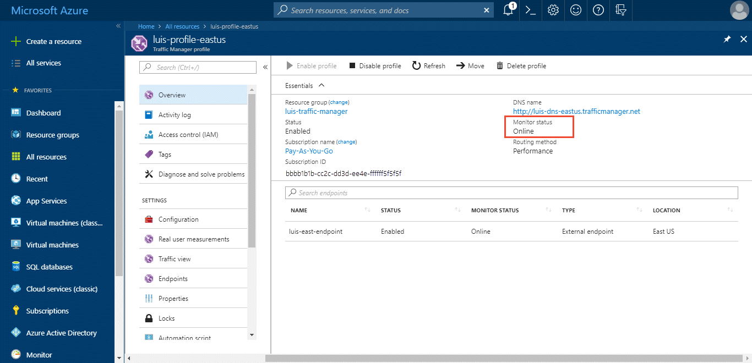Click the Resource groups cube icon

[16, 135]
